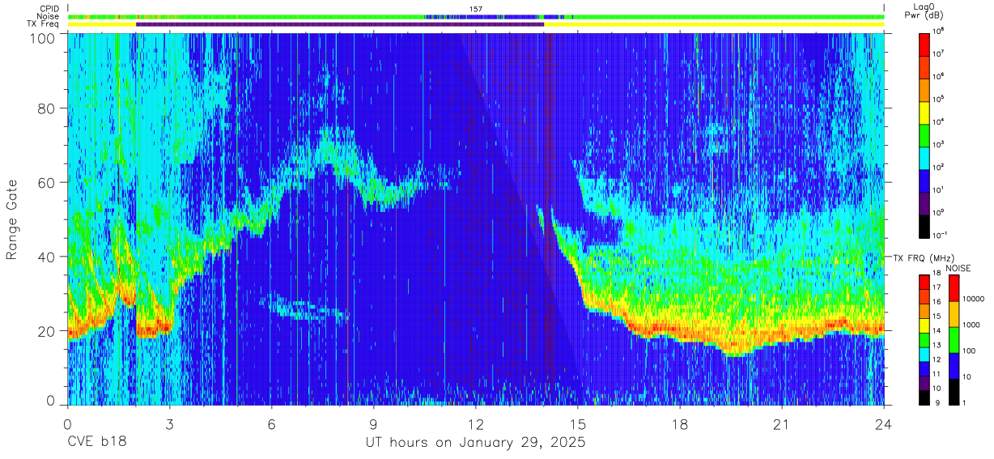
Task: Click the purple segment of the Lag0 power colorbar
Action: click(924, 202)
